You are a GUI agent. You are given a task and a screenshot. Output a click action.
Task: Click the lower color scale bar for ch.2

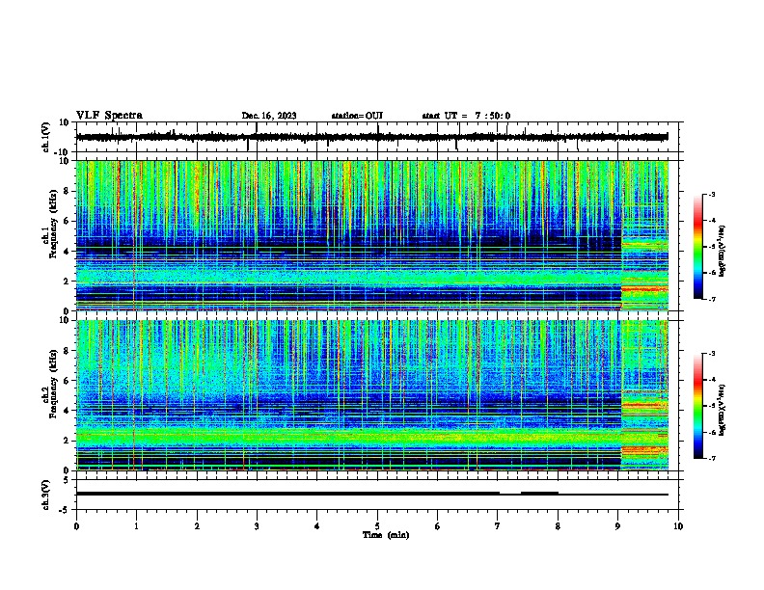click(x=697, y=406)
